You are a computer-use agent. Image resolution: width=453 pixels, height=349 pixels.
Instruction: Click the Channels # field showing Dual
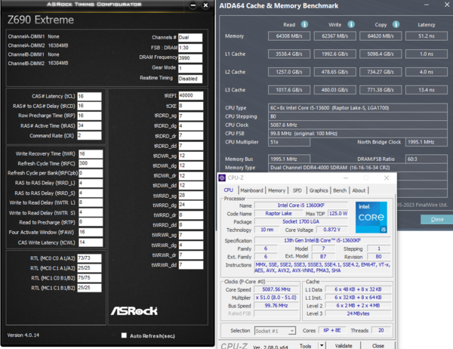coord(190,38)
